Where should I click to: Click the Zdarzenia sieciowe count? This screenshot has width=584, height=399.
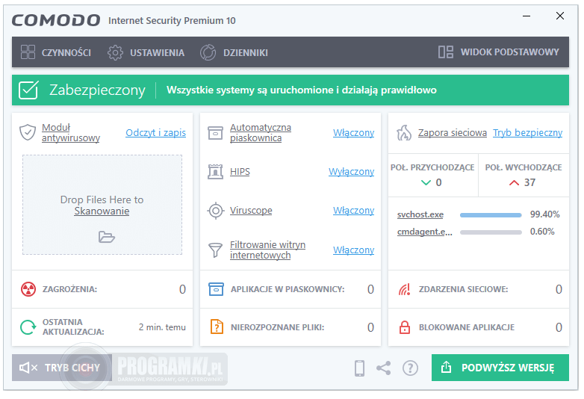pyautogui.click(x=559, y=289)
